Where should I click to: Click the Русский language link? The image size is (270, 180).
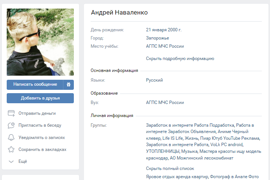(154, 80)
